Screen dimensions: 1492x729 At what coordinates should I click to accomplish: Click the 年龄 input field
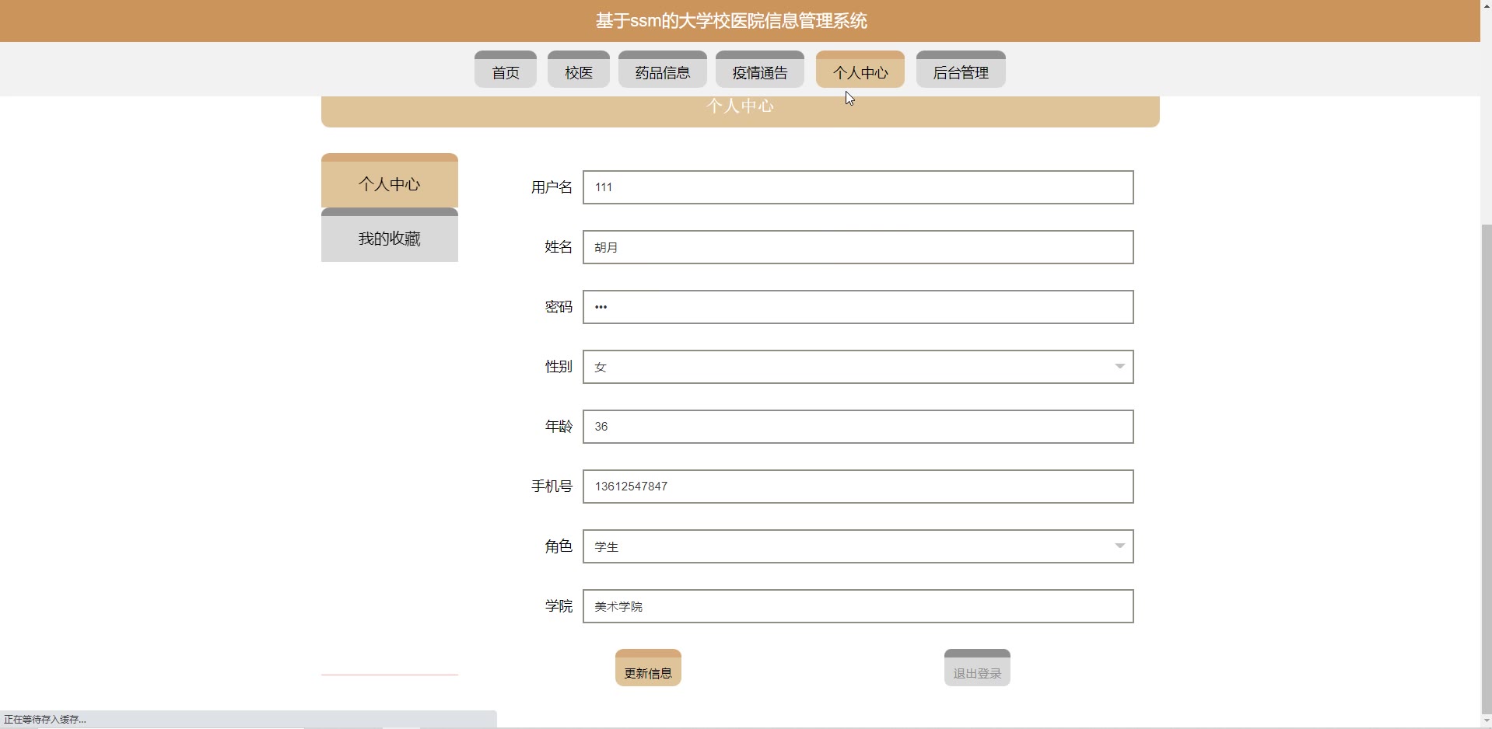coord(857,427)
